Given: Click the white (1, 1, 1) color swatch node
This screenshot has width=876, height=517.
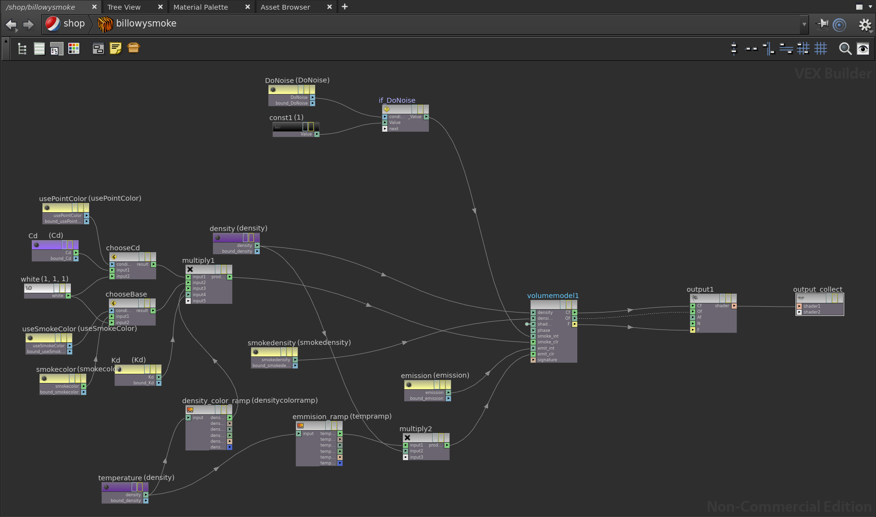Looking at the screenshot, I should [x=39, y=288].
